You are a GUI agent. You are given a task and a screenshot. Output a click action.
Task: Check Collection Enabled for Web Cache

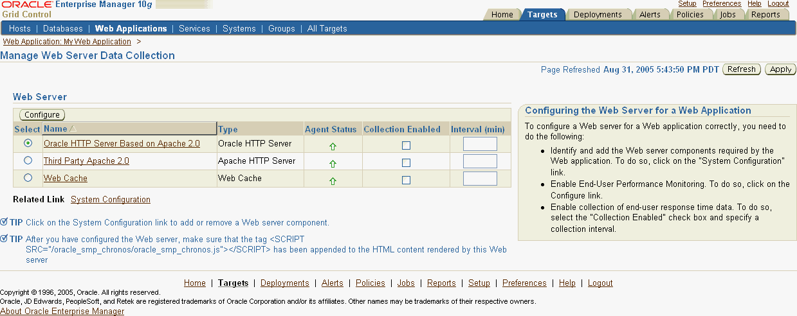406,180
